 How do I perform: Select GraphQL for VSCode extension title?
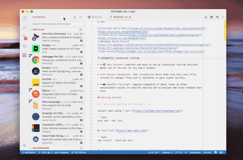[53, 113]
